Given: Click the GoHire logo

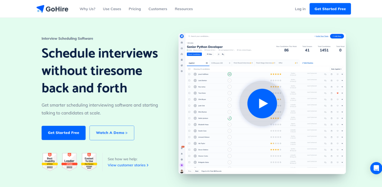Looking at the screenshot, I should [52, 9].
